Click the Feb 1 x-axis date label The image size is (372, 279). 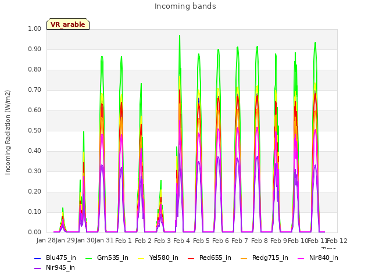click(x=123, y=241)
